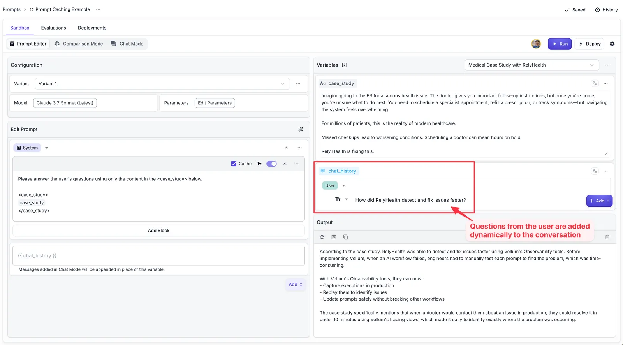Uncheck the Cache checkbox
The width and height of the screenshot is (623, 345).
[234, 164]
